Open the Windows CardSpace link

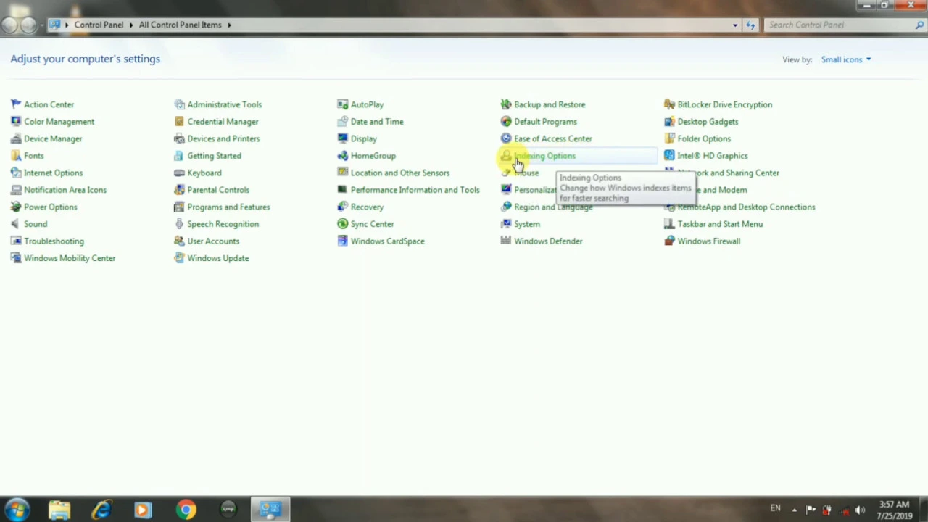[387, 241]
